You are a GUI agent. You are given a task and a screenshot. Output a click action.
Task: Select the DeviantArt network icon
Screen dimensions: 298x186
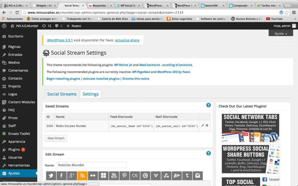click(177, 175)
